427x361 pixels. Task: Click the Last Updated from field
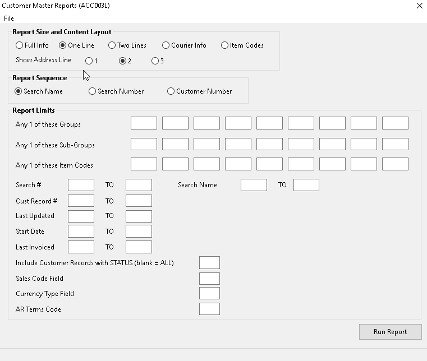click(81, 216)
